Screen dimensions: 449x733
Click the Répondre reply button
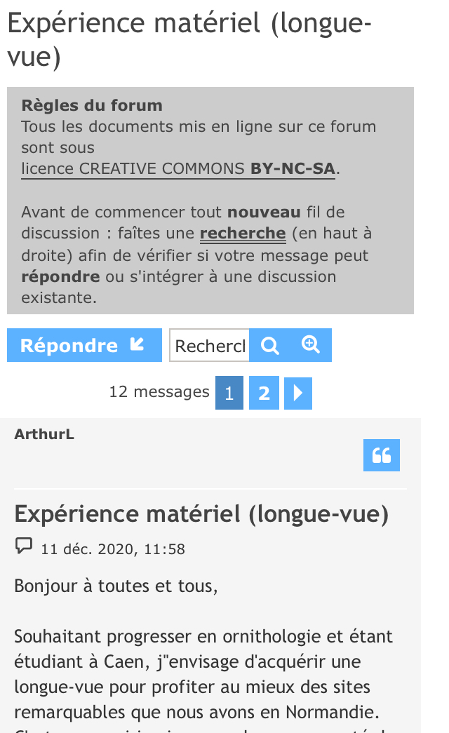point(84,345)
